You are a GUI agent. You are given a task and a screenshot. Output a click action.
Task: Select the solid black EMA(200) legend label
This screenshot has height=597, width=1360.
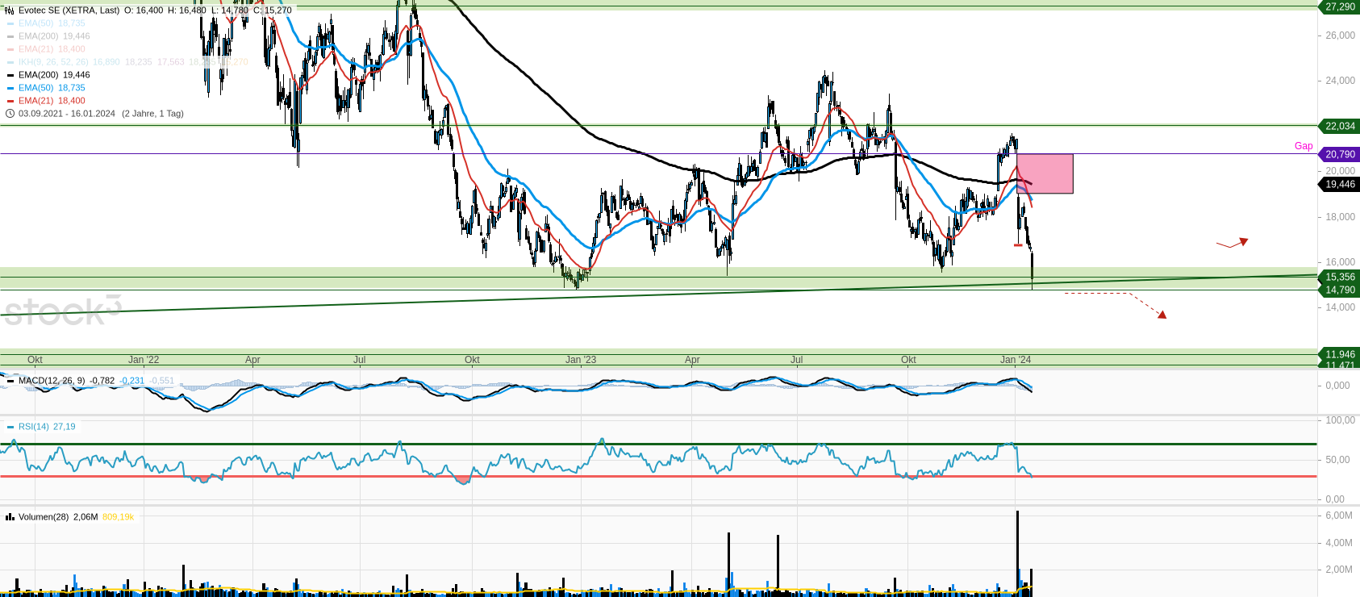point(38,75)
